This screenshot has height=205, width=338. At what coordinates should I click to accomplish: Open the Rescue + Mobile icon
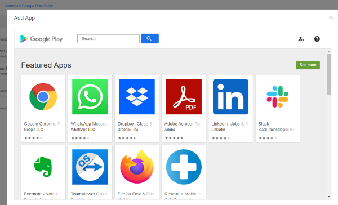184,167
